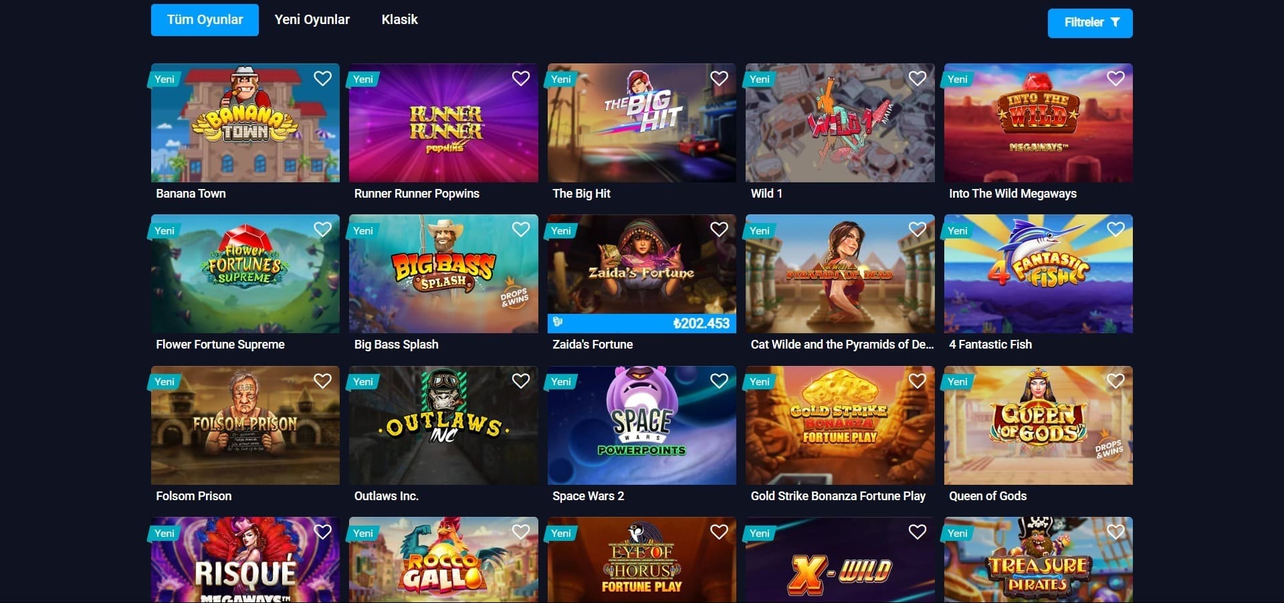This screenshot has height=603, width=1284.
Task: Mark Zaida's Fortune as favorite
Action: pyautogui.click(x=719, y=230)
